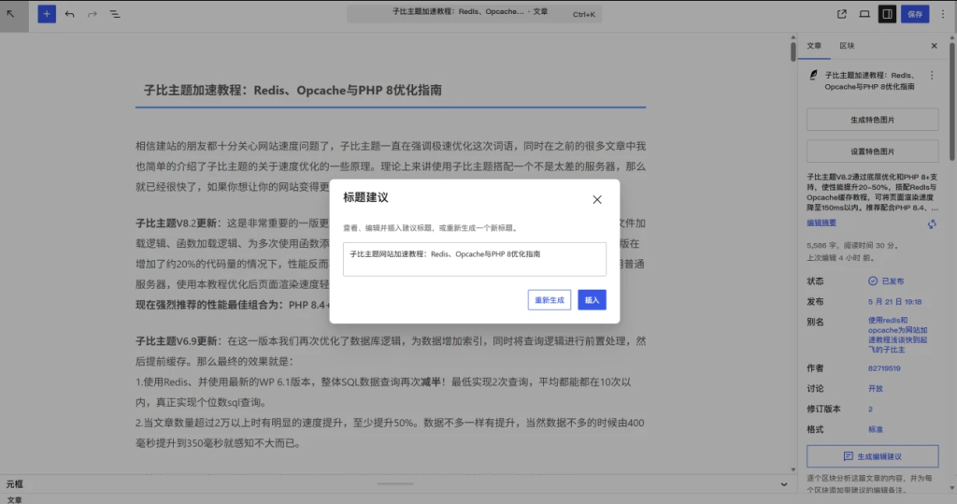Click the sidebar vertical scrollbar

tap(951, 101)
